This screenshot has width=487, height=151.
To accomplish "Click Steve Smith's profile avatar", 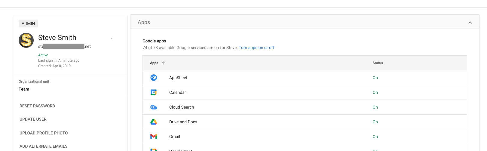I will (26, 40).
